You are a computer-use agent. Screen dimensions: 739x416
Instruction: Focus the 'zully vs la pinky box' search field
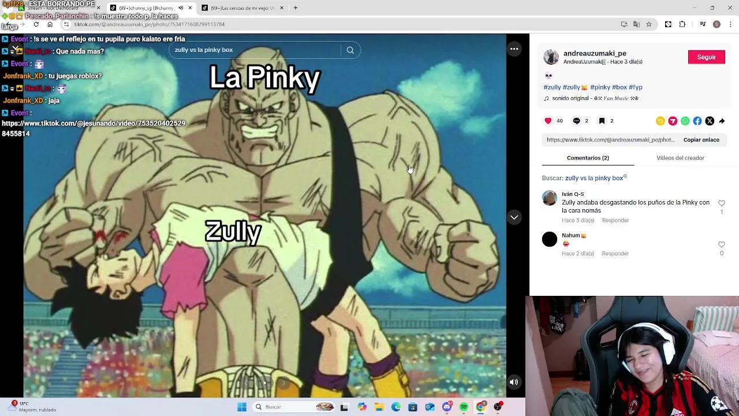(x=256, y=50)
